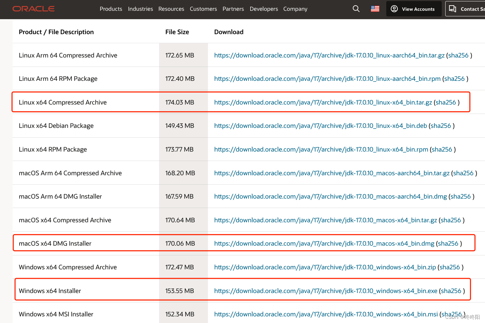The height and width of the screenshot is (323, 485).
Task: Select the Linux Arm 64 RPM Package label
Action: point(58,79)
